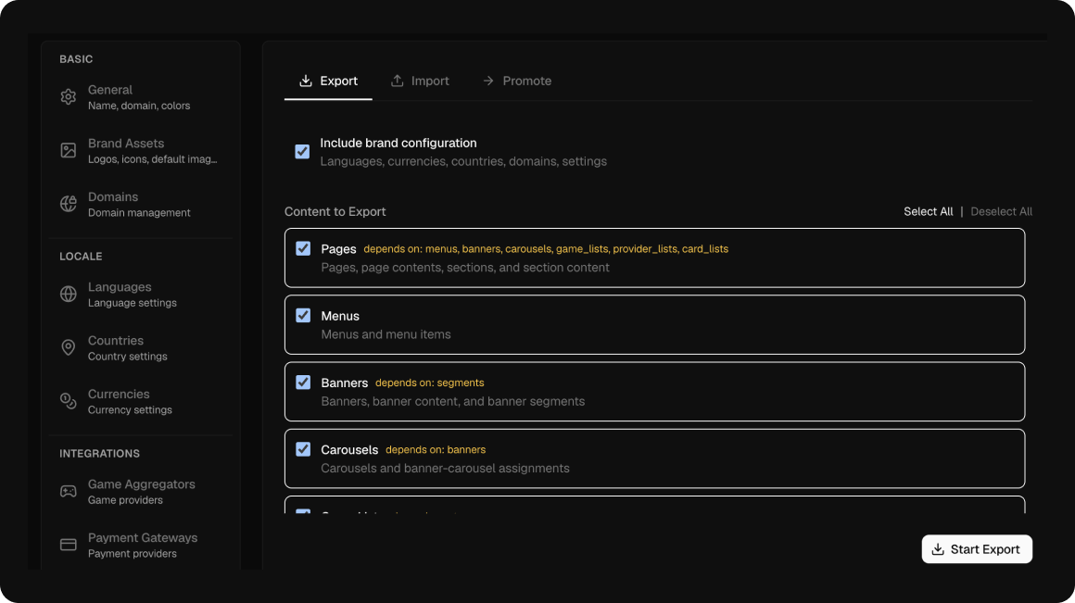
Task: Switch to the Export tab
Action: click(x=328, y=81)
